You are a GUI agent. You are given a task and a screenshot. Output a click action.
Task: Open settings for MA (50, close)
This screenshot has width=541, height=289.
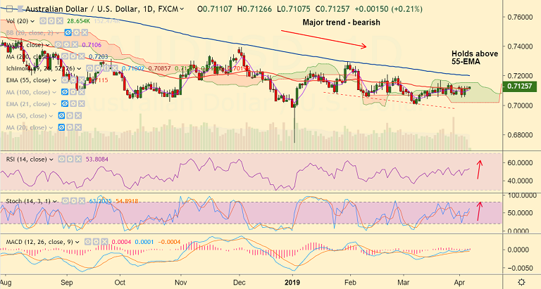[70, 115]
